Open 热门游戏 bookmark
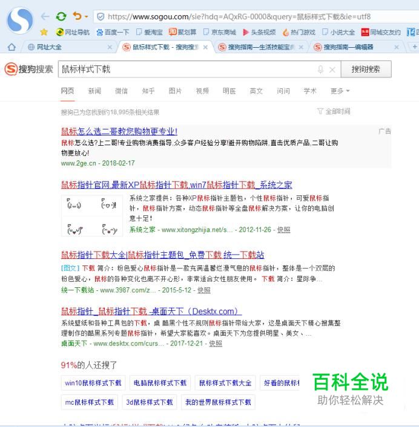 299,32
